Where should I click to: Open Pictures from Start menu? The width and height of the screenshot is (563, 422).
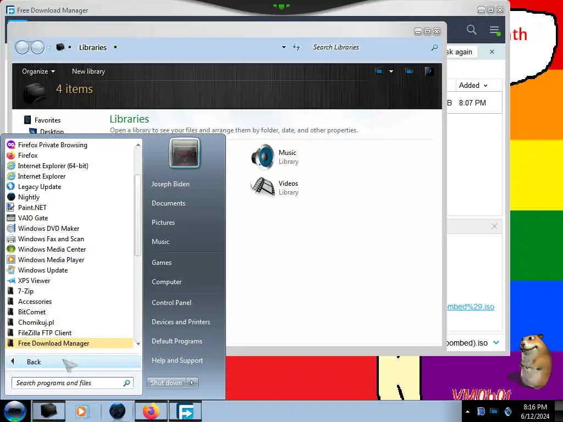tap(163, 223)
